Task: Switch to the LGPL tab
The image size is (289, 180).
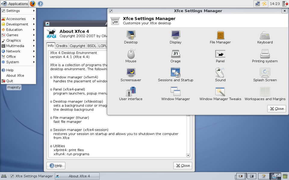Action: [x=102, y=46]
